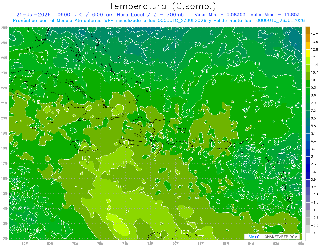
Task: Click the '-2.6' colorbar label
Action: [315, 218]
